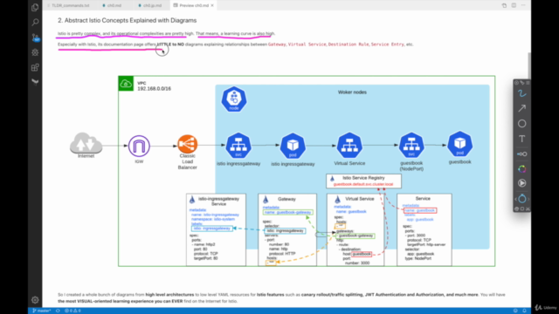
Task: Open the annotation palette menu icon
Action: tap(528, 83)
